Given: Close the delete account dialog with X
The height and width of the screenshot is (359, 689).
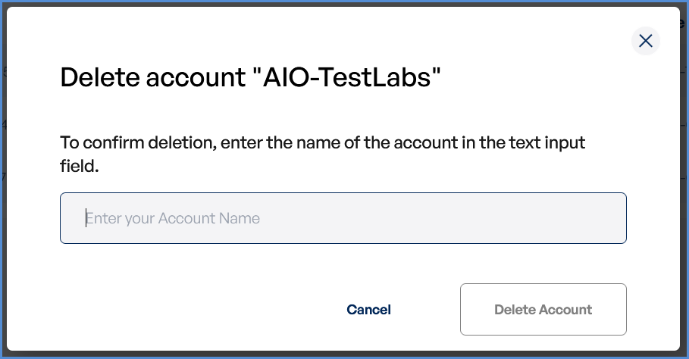Looking at the screenshot, I should click(645, 41).
